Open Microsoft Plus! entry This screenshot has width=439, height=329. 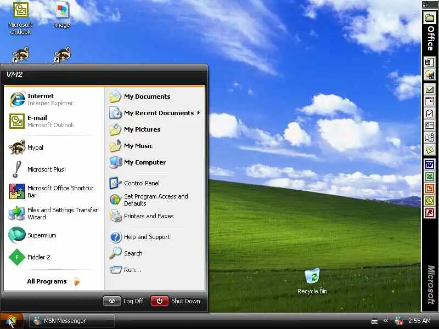[54, 169]
